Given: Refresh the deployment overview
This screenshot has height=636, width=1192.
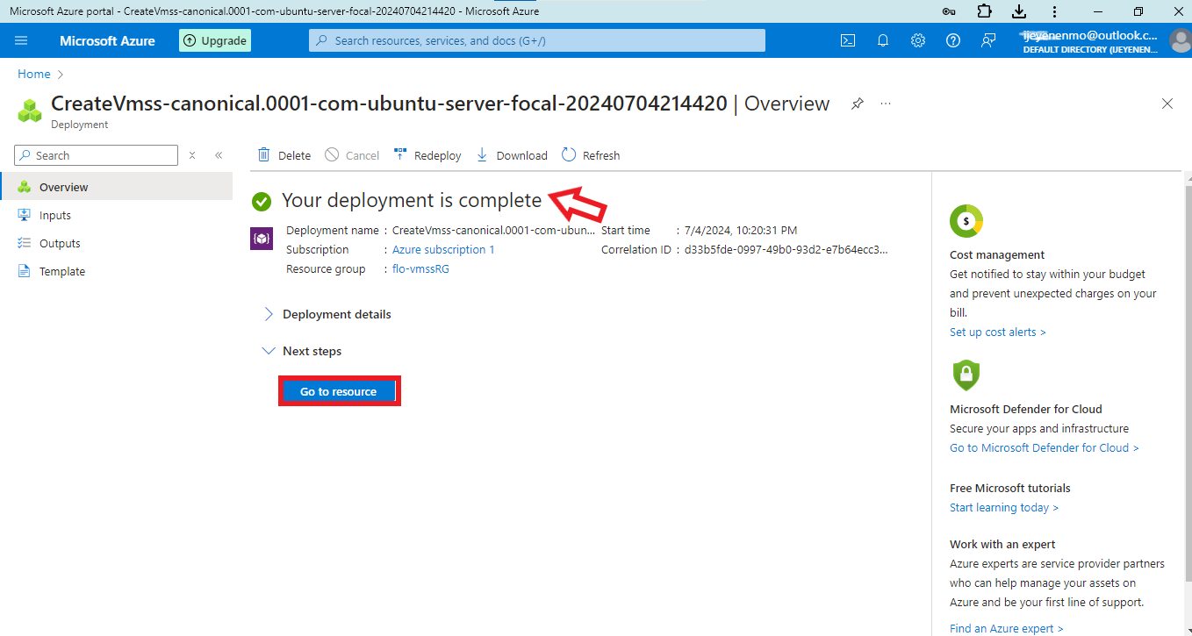Looking at the screenshot, I should point(591,155).
